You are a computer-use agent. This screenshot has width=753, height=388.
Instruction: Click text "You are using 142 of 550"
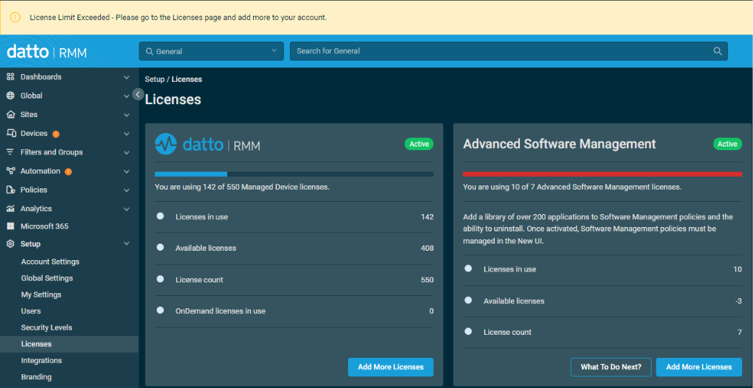[x=196, y=187]
